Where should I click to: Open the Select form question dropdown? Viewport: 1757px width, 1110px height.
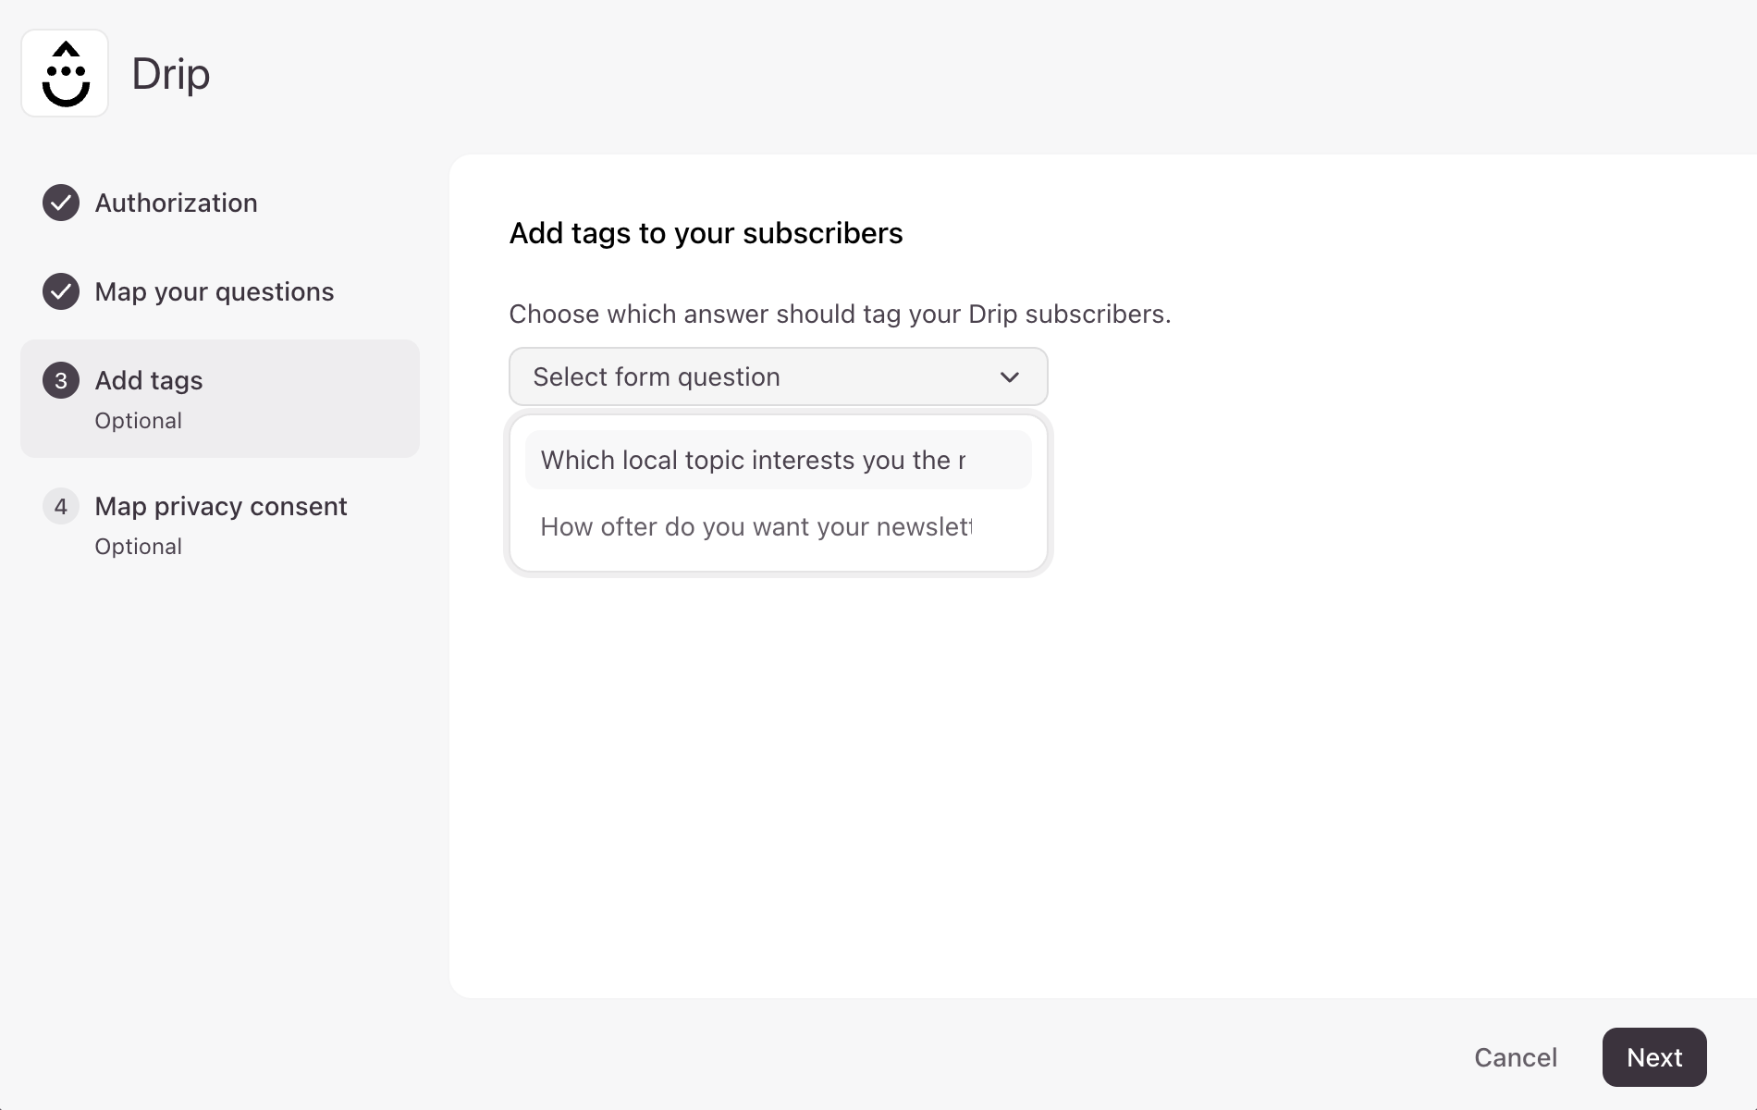[x=778, y=376]
